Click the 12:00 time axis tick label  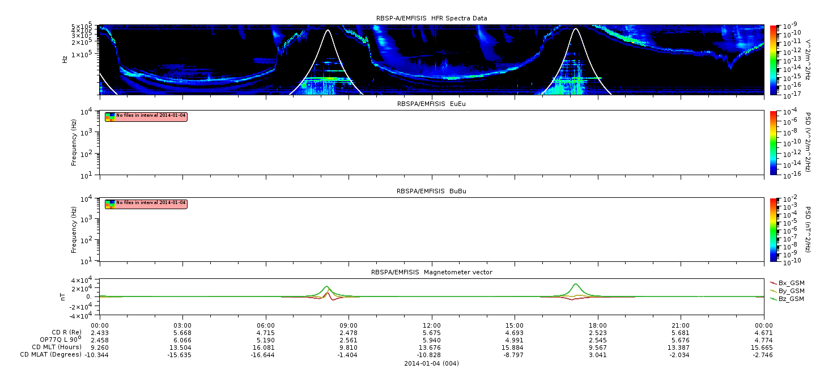(x=432, y=325)
